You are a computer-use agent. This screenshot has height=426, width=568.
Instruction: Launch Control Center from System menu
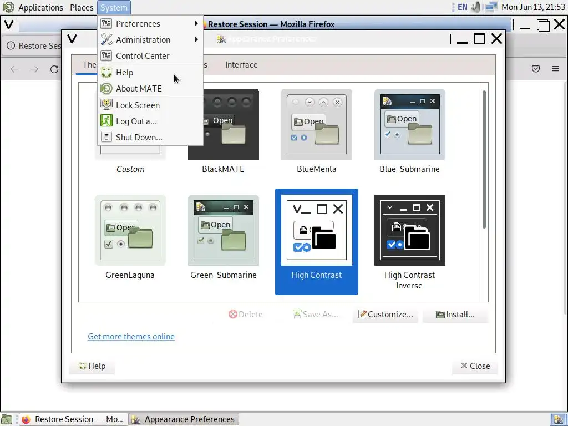(x=150, y=56)
